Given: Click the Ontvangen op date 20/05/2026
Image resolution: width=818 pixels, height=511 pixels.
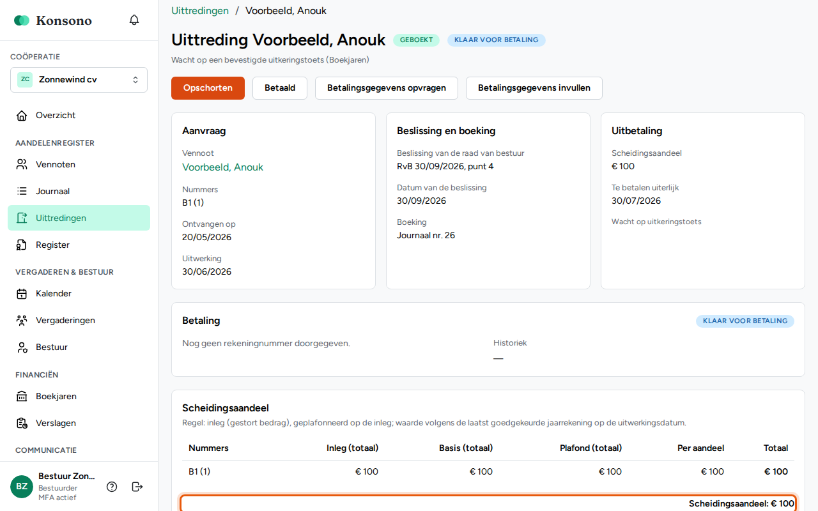Looking at the screenshot, I should [x=207, y=238].
